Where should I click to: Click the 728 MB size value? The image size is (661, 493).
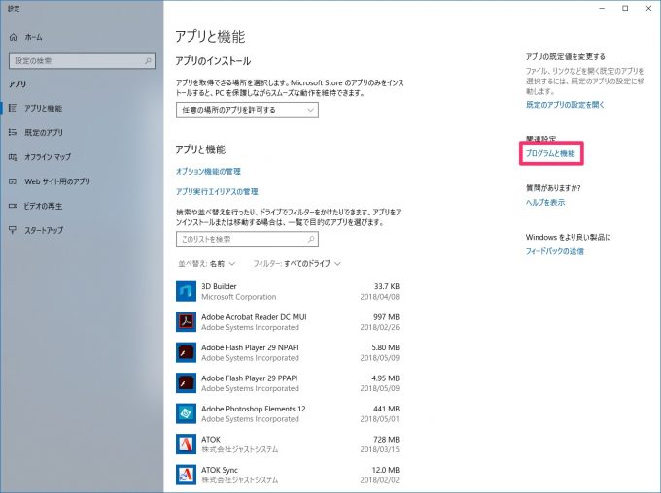(386, 439)
